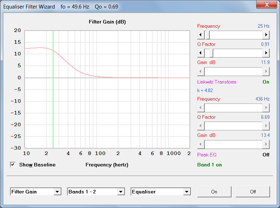280x208 pixels.
Task: Click right arrow of Peak EQ Q Factor scrollbar
Action: coord(266,126)
